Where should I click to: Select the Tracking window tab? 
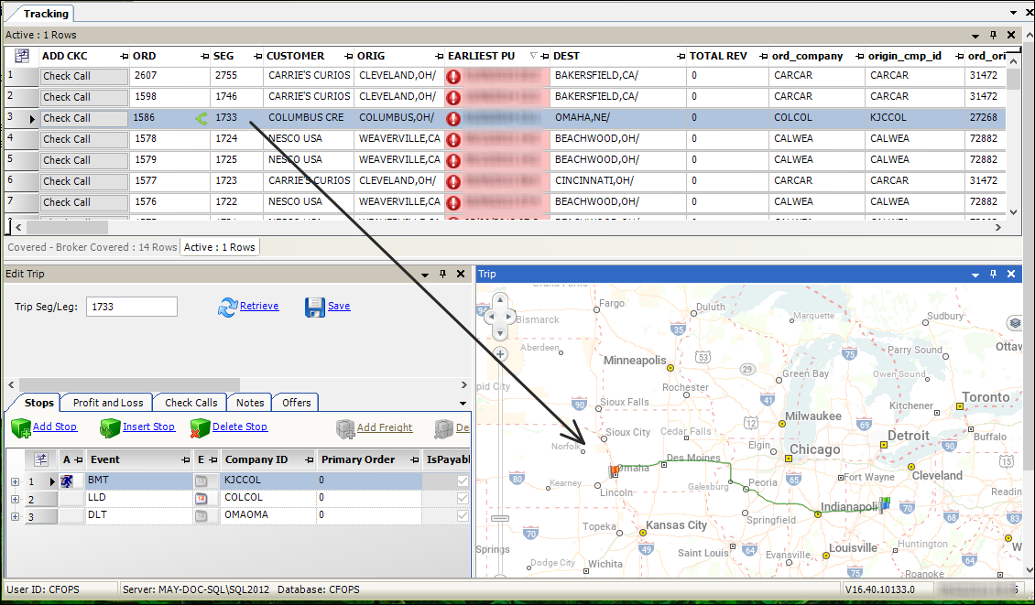pyautogui.click(x=46, y=13)
